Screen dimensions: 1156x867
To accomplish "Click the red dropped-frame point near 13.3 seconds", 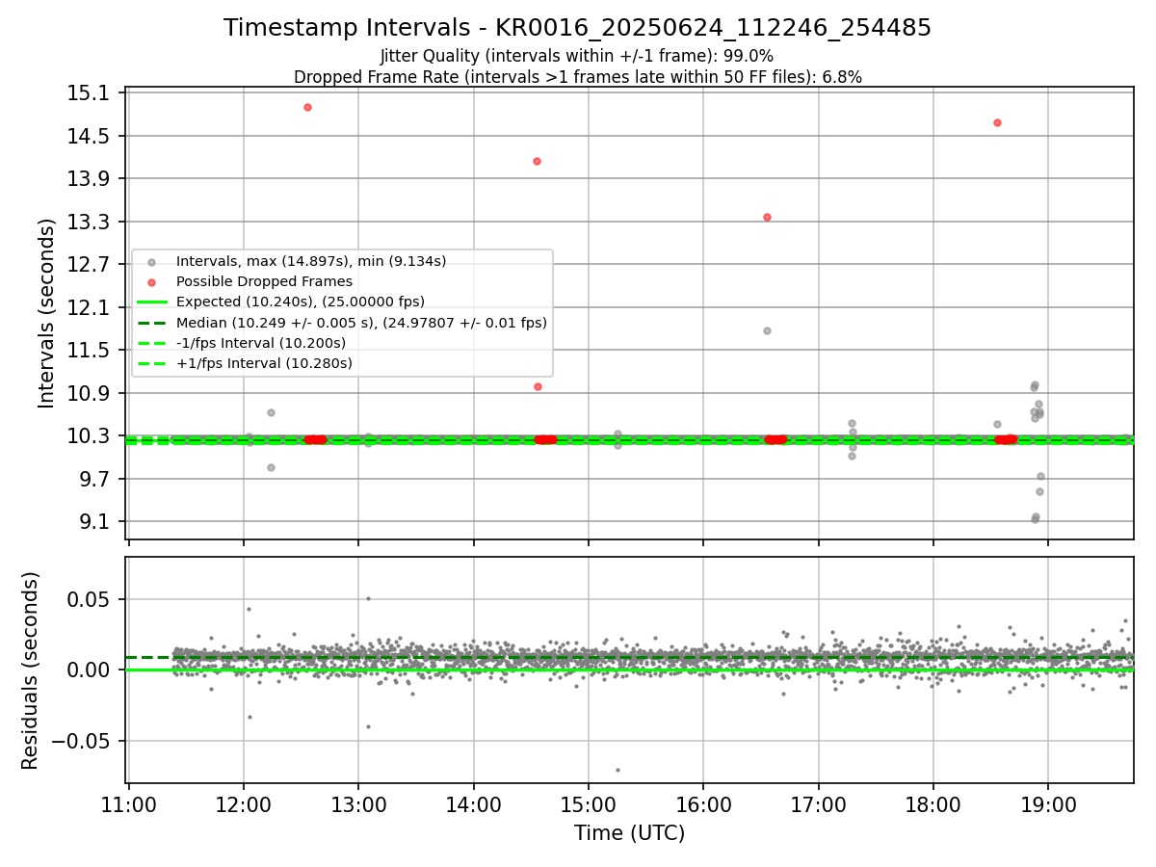I will (x=767, y=217).
